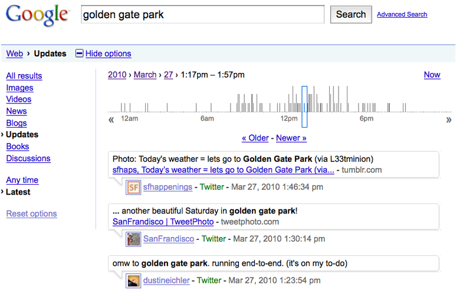Image resolution: width=456 pixels, height=294 pixels.
Task: Open SanFrandisco profile avatar
Action: click(133, 239)
